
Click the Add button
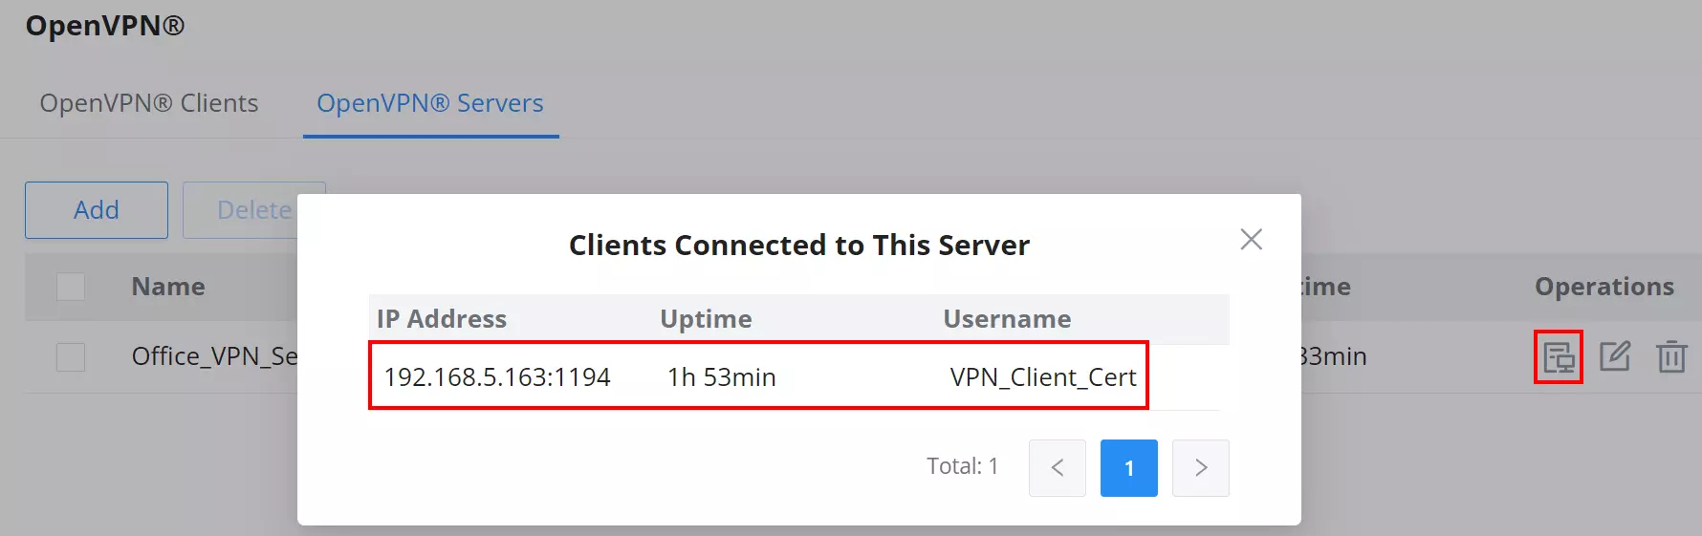point(97,210)
